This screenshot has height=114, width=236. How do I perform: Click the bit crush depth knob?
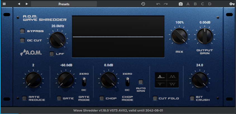tap(200, 80)
